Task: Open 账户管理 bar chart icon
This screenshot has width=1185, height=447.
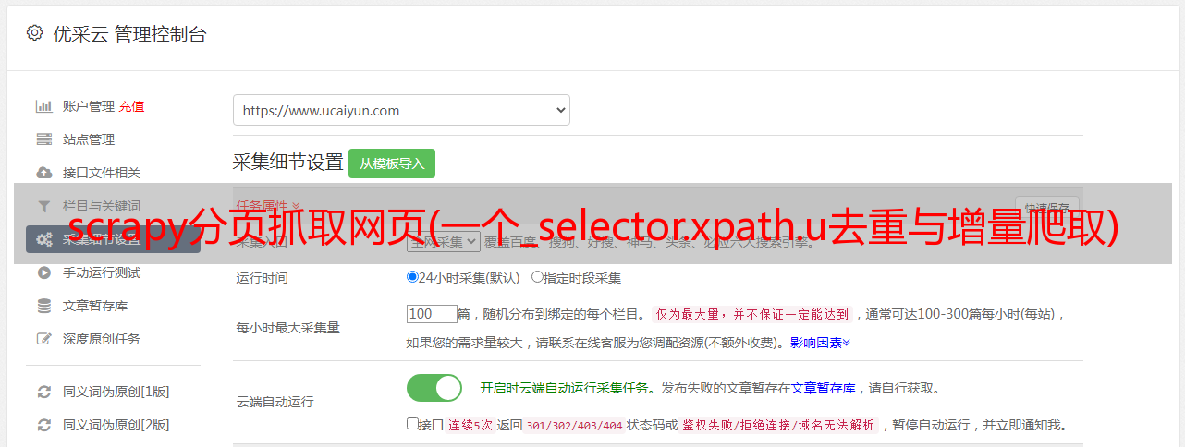Action: point(43,106)
